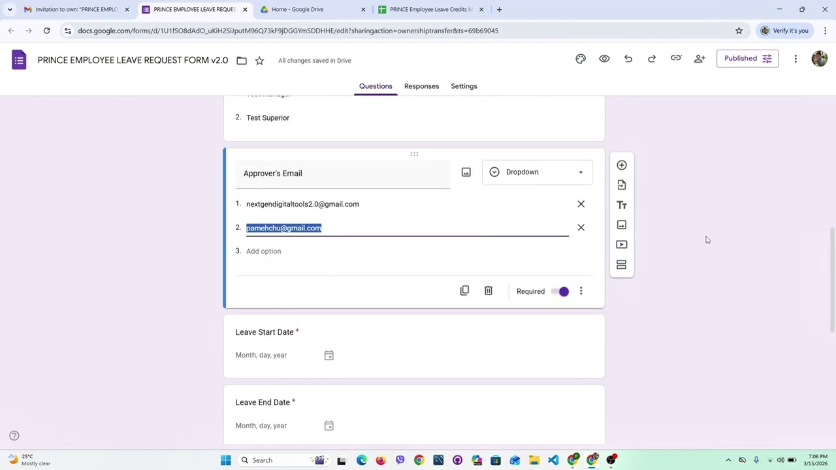Screen dimensions: 836x470
Task: Insert image into Approver's Email question
Action: (x=466, y=172)
